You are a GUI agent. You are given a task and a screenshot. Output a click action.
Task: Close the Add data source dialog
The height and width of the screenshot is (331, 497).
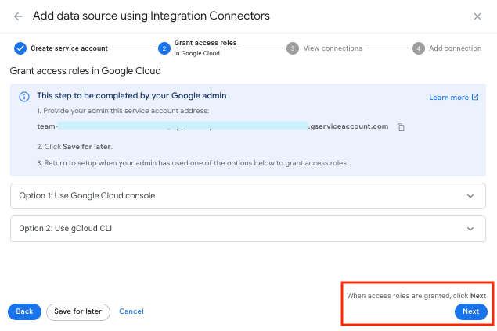point(477,16)
